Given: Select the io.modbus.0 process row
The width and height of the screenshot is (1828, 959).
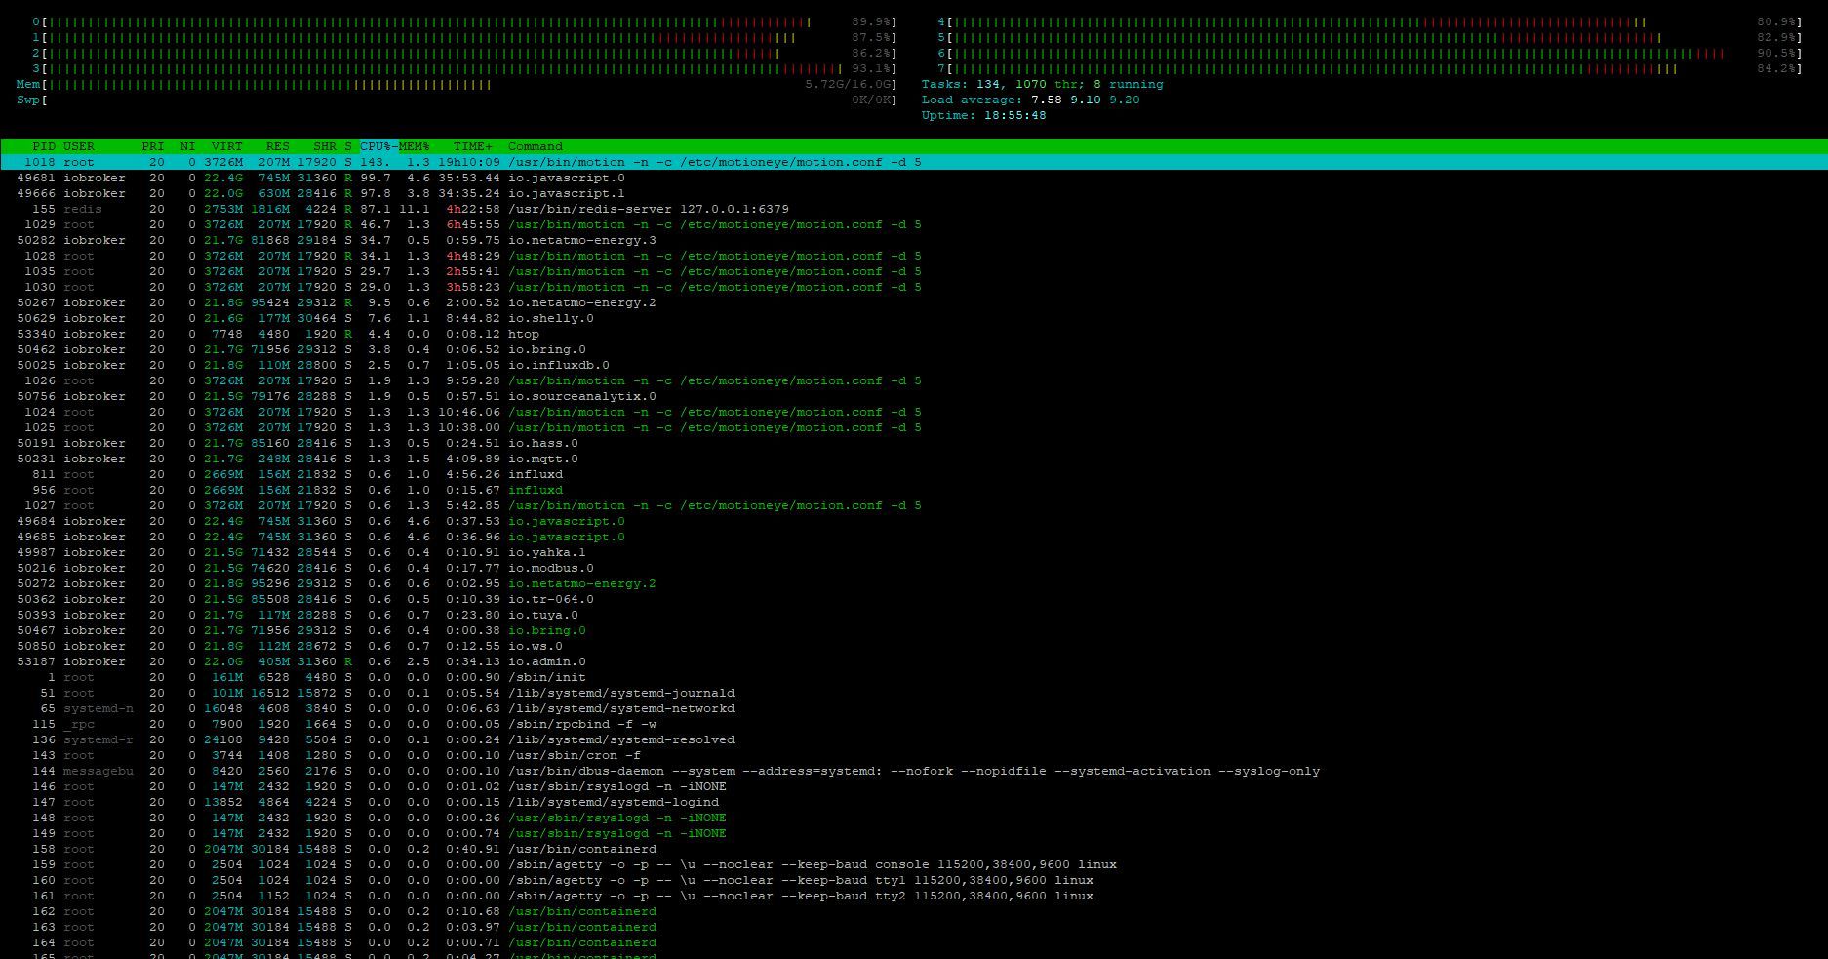Looking at the screenshot, I should click(x=914, y=568).
